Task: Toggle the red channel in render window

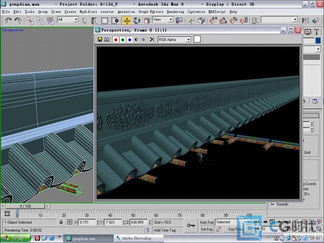Action: [x=116, y=39]
